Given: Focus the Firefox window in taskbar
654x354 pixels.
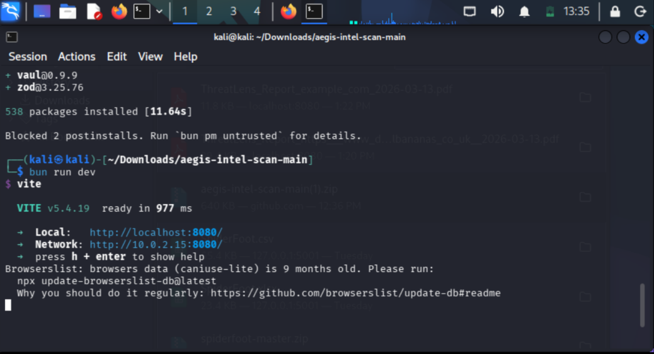Looking at the screenshot, I should pos(288,11).
